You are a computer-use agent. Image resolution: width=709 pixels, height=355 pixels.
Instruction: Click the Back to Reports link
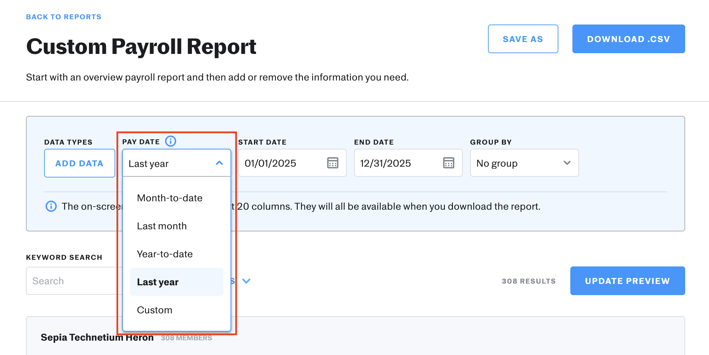tap(64, 17)
